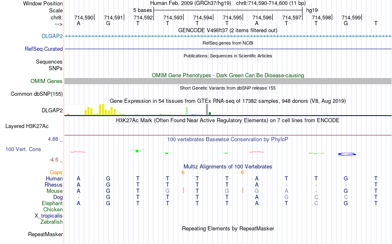Screen dimensions: 392x244
Task: Click the ---> sequence direction arrow
Action: (x=58, y=24)
